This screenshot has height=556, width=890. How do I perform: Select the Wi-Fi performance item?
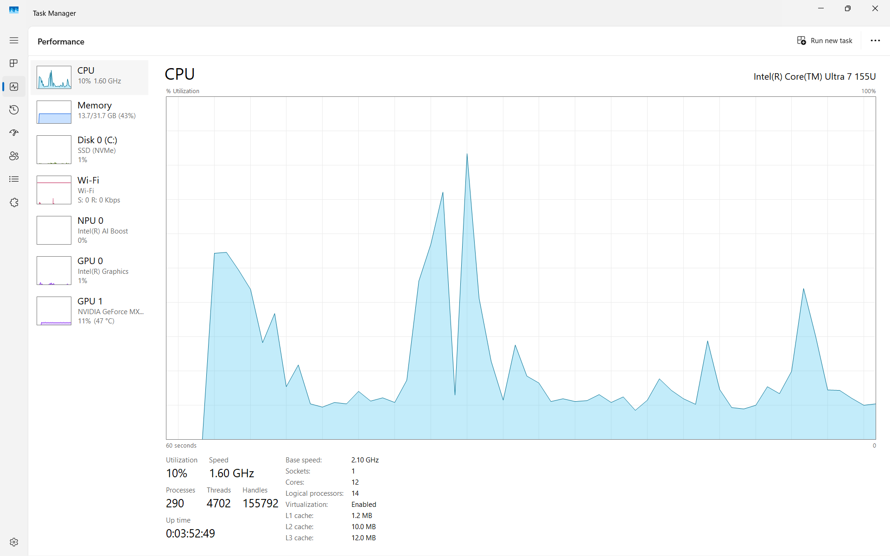click(107, 190)
